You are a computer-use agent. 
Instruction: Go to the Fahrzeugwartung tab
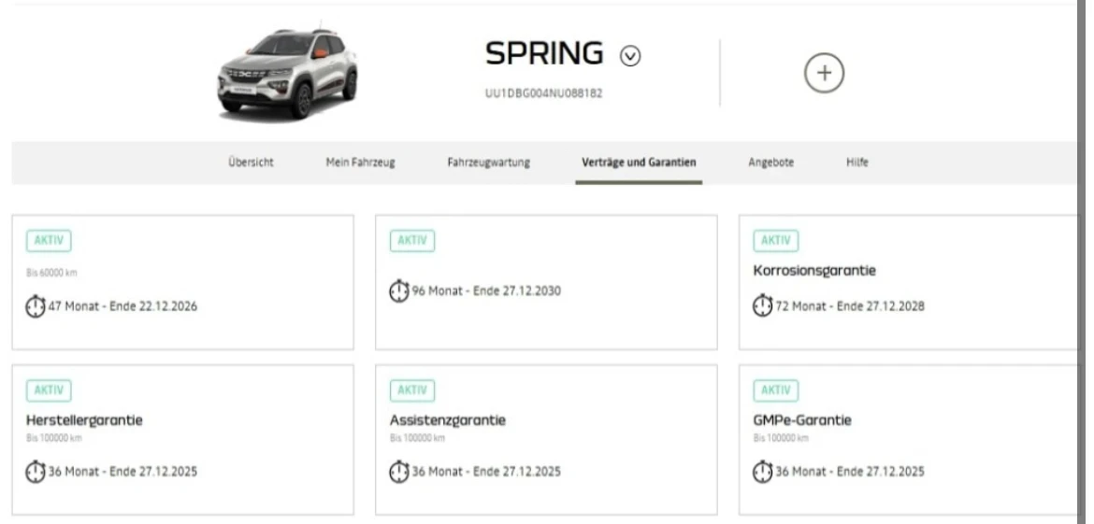488,163
